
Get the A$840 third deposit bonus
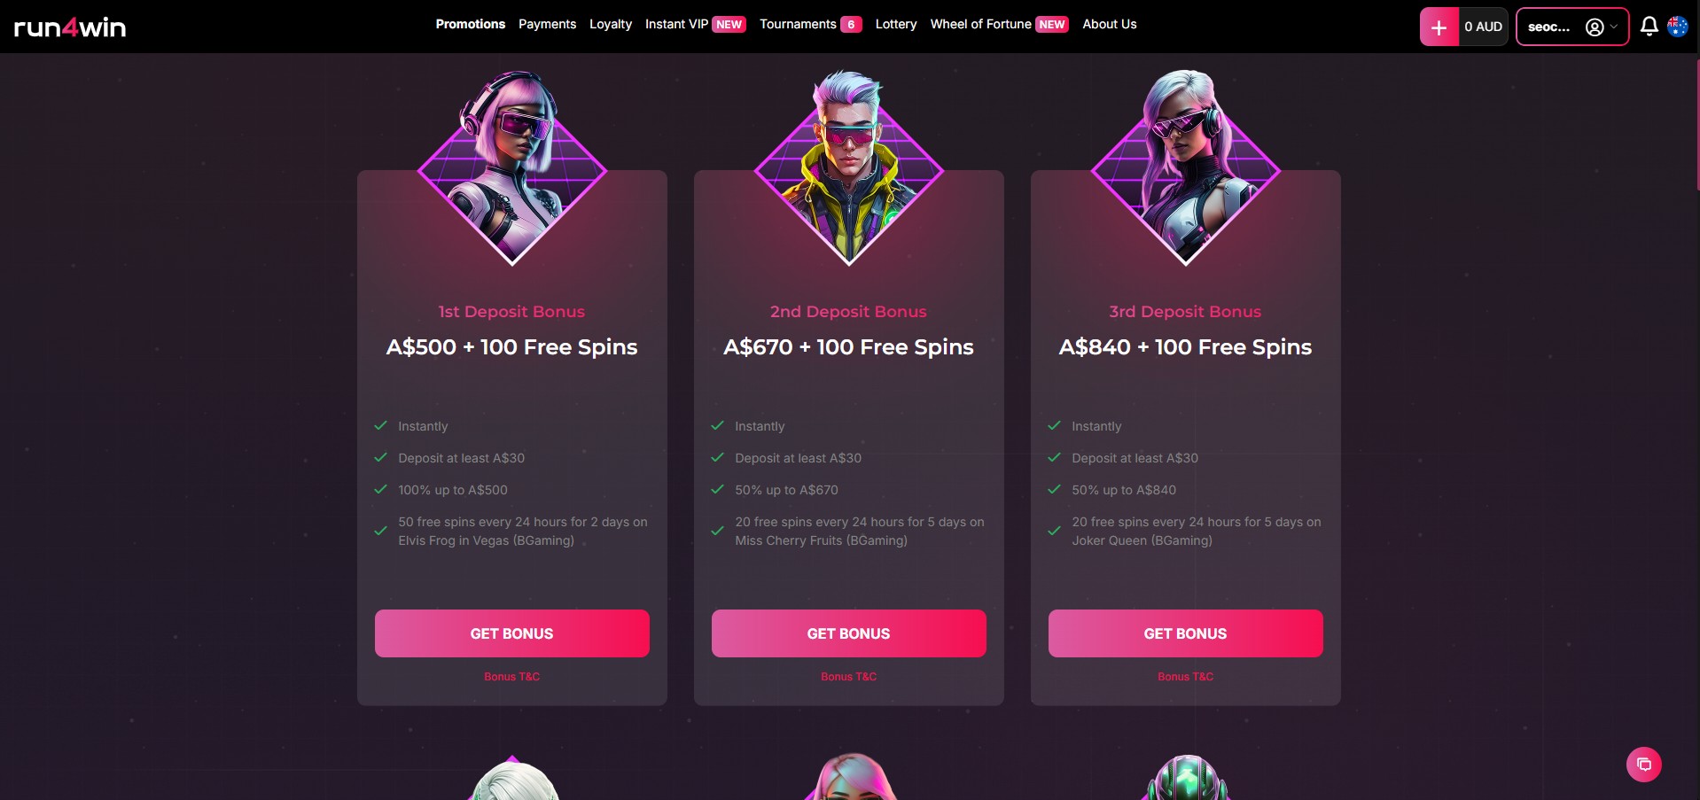[x=1186, y=633]
